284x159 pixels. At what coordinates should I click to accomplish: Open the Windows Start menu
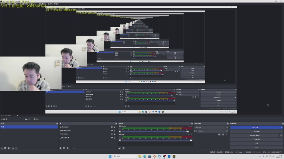point(110,156)
